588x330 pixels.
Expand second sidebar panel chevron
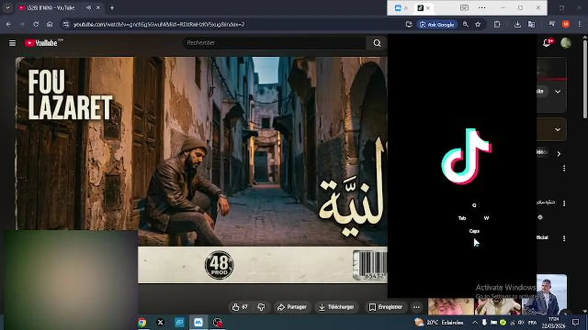558,130
